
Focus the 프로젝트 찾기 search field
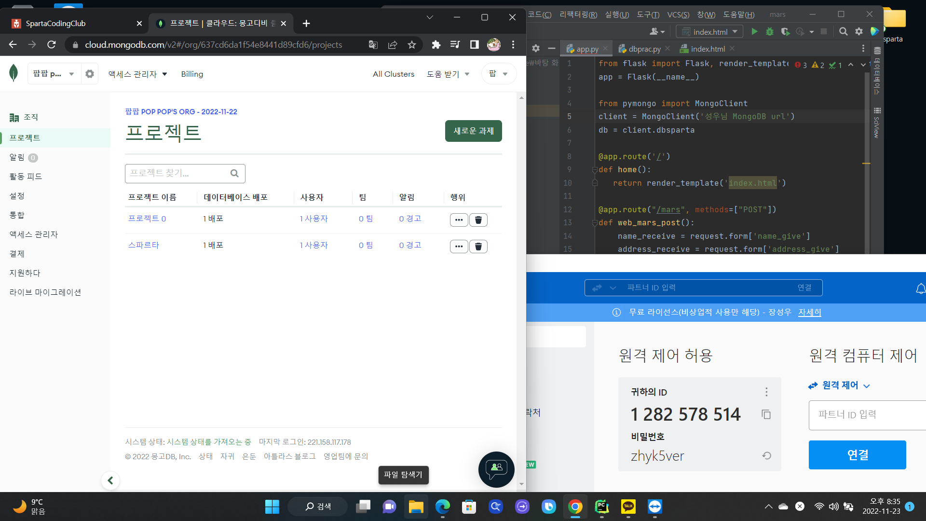coord(185,173)
